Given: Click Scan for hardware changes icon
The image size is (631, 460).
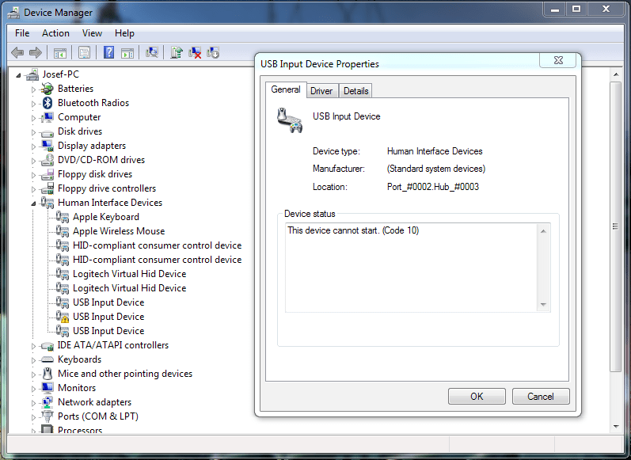Looking at the screenshot, I should click(152, 52).
